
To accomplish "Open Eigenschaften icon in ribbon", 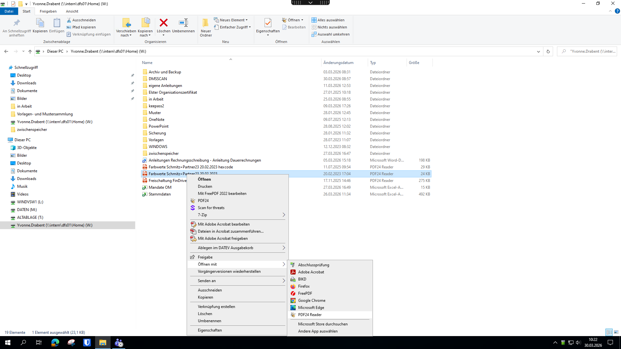I will [268, 23].
